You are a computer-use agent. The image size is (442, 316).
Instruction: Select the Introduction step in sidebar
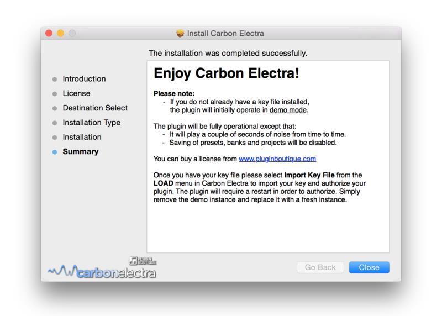pyautogui.click(x=84, y=79)
